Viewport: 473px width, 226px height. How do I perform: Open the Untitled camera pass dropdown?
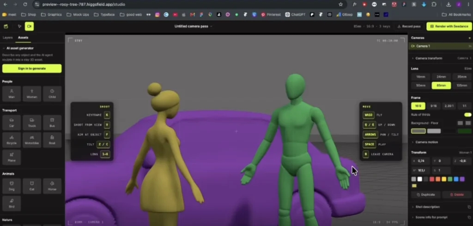[194, 26]
